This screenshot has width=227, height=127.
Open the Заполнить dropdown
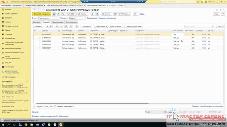pyautogui.click(x=87, y=26)
